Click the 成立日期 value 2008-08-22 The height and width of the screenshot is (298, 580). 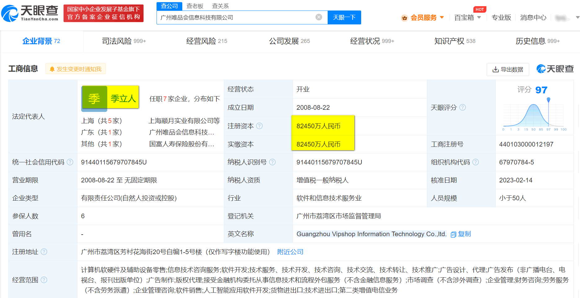click(313, 108)
